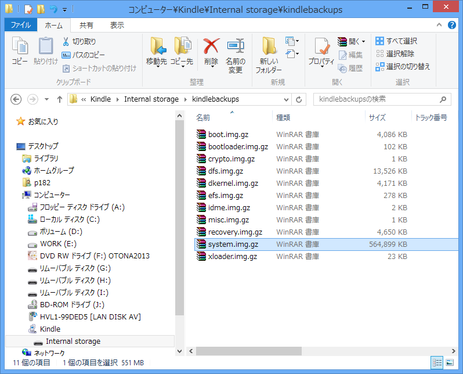Click the Properties checkmark icon
The width and height of the screenshot is (463, 374).
click(x=321, y=46)
